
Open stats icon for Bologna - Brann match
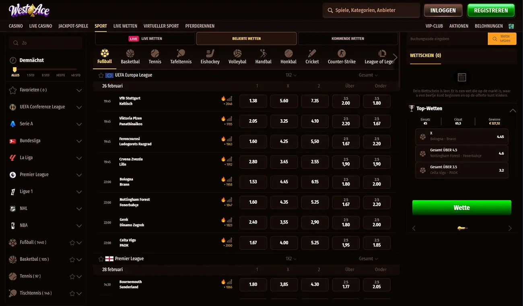coord(229,180)
